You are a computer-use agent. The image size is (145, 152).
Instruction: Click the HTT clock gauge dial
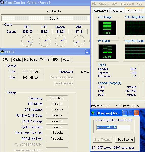[45, 41]
